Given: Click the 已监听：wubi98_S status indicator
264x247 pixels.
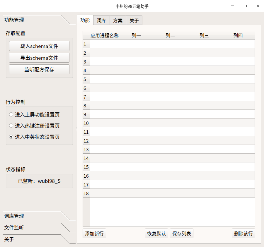Looking at the screenshot, I should [x=39, y=181].
